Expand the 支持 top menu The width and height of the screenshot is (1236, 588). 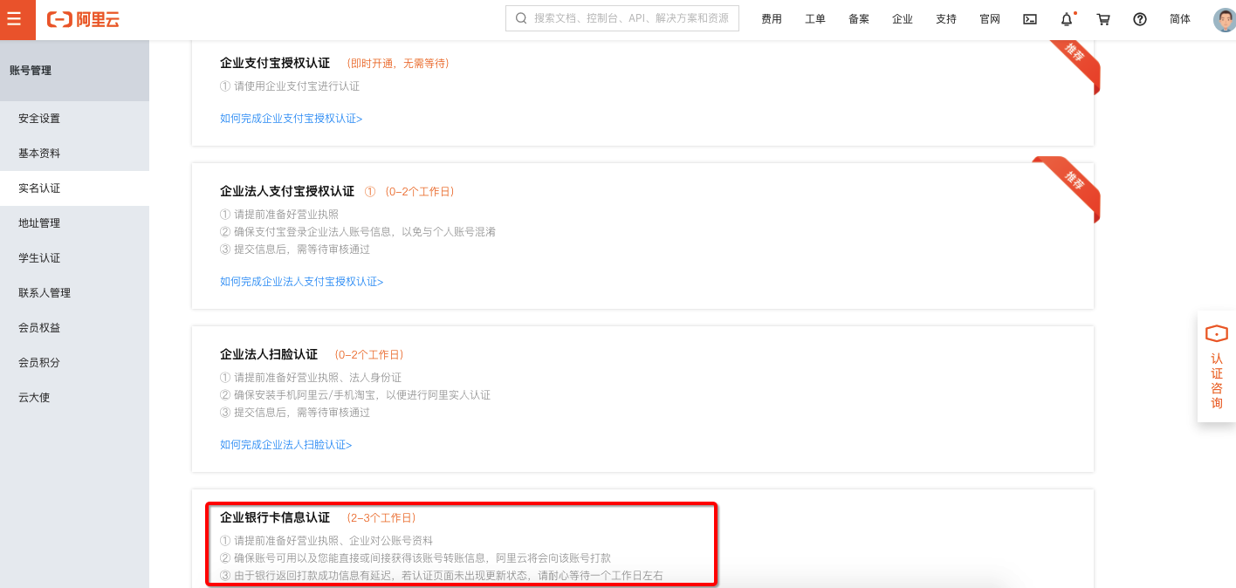(x=946, y=19)
